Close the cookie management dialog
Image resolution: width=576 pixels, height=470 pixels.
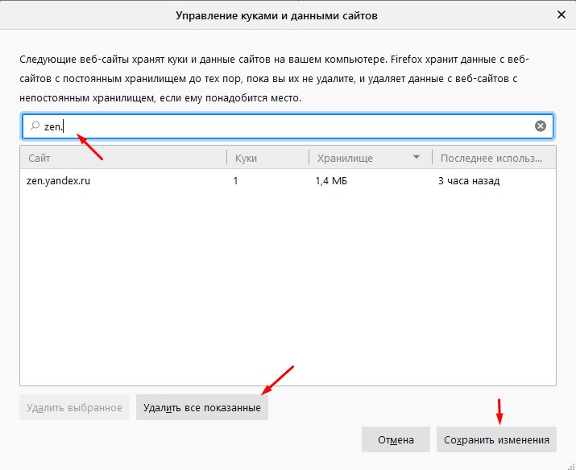(561, 14)
